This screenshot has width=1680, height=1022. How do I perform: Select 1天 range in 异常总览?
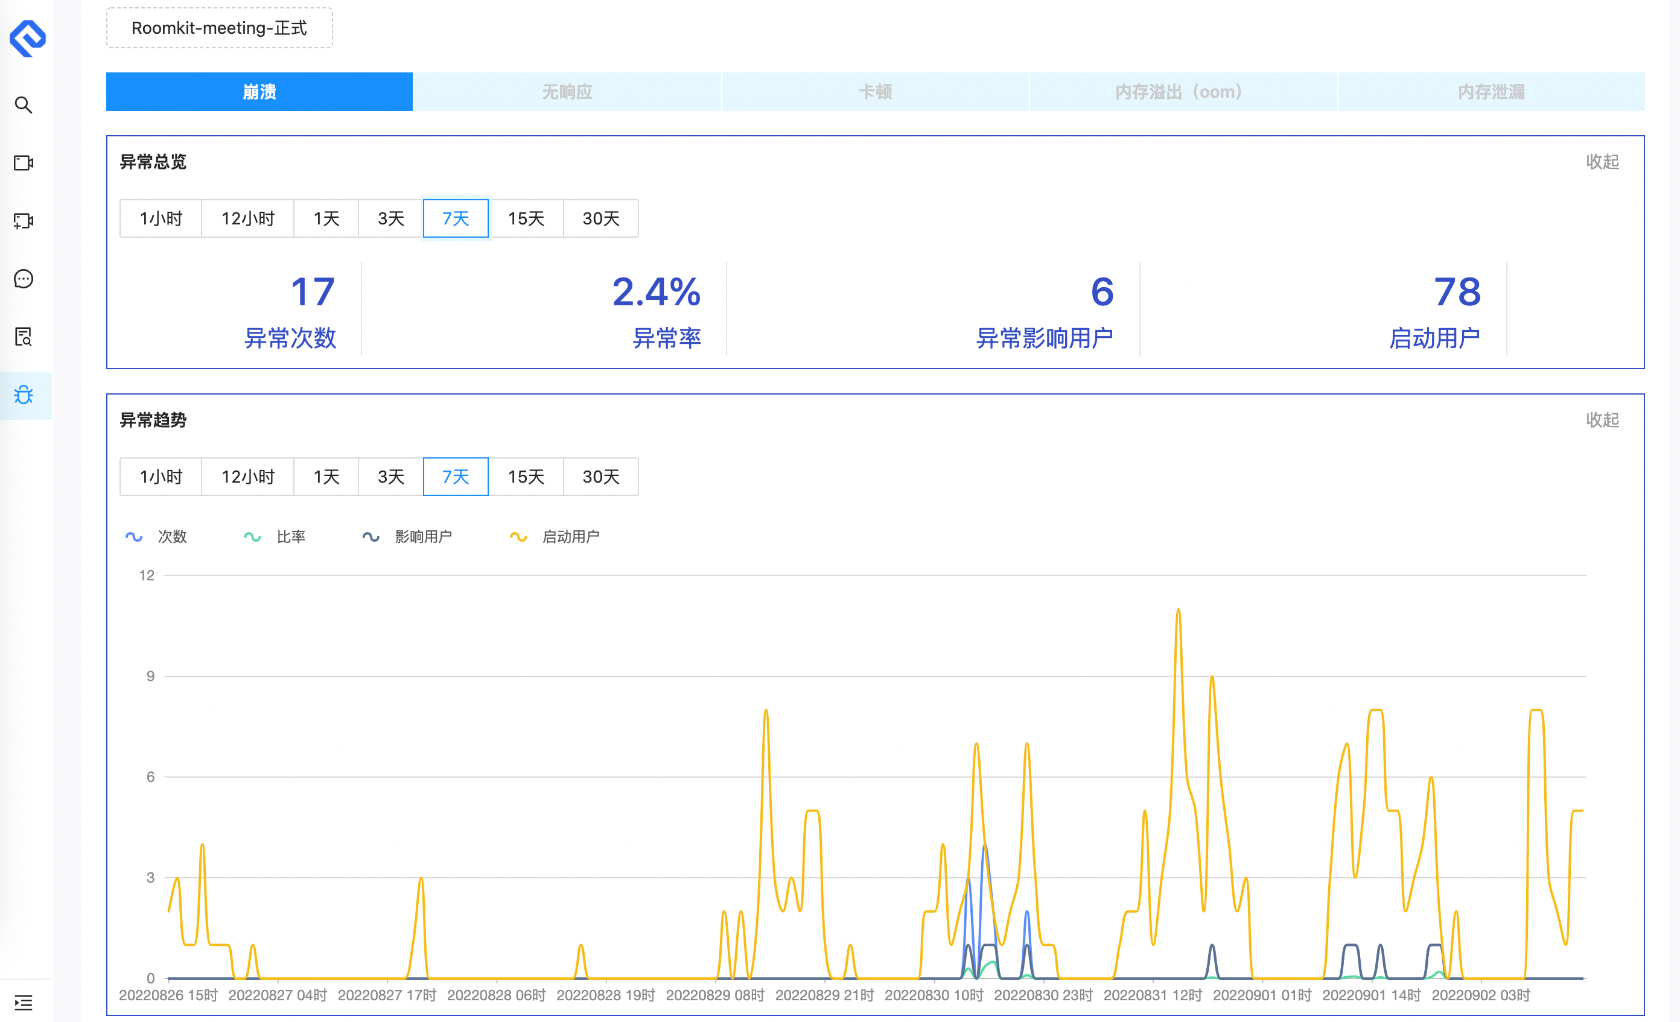click(x=326, y=218)
